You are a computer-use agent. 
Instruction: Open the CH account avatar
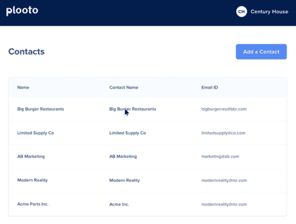click(x=241, y=12)
